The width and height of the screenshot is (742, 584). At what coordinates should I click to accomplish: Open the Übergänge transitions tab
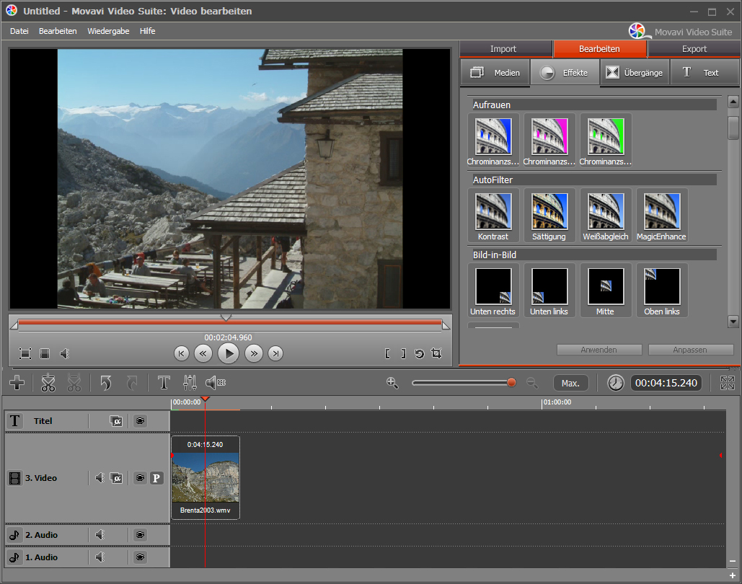(x=634, y=73)
